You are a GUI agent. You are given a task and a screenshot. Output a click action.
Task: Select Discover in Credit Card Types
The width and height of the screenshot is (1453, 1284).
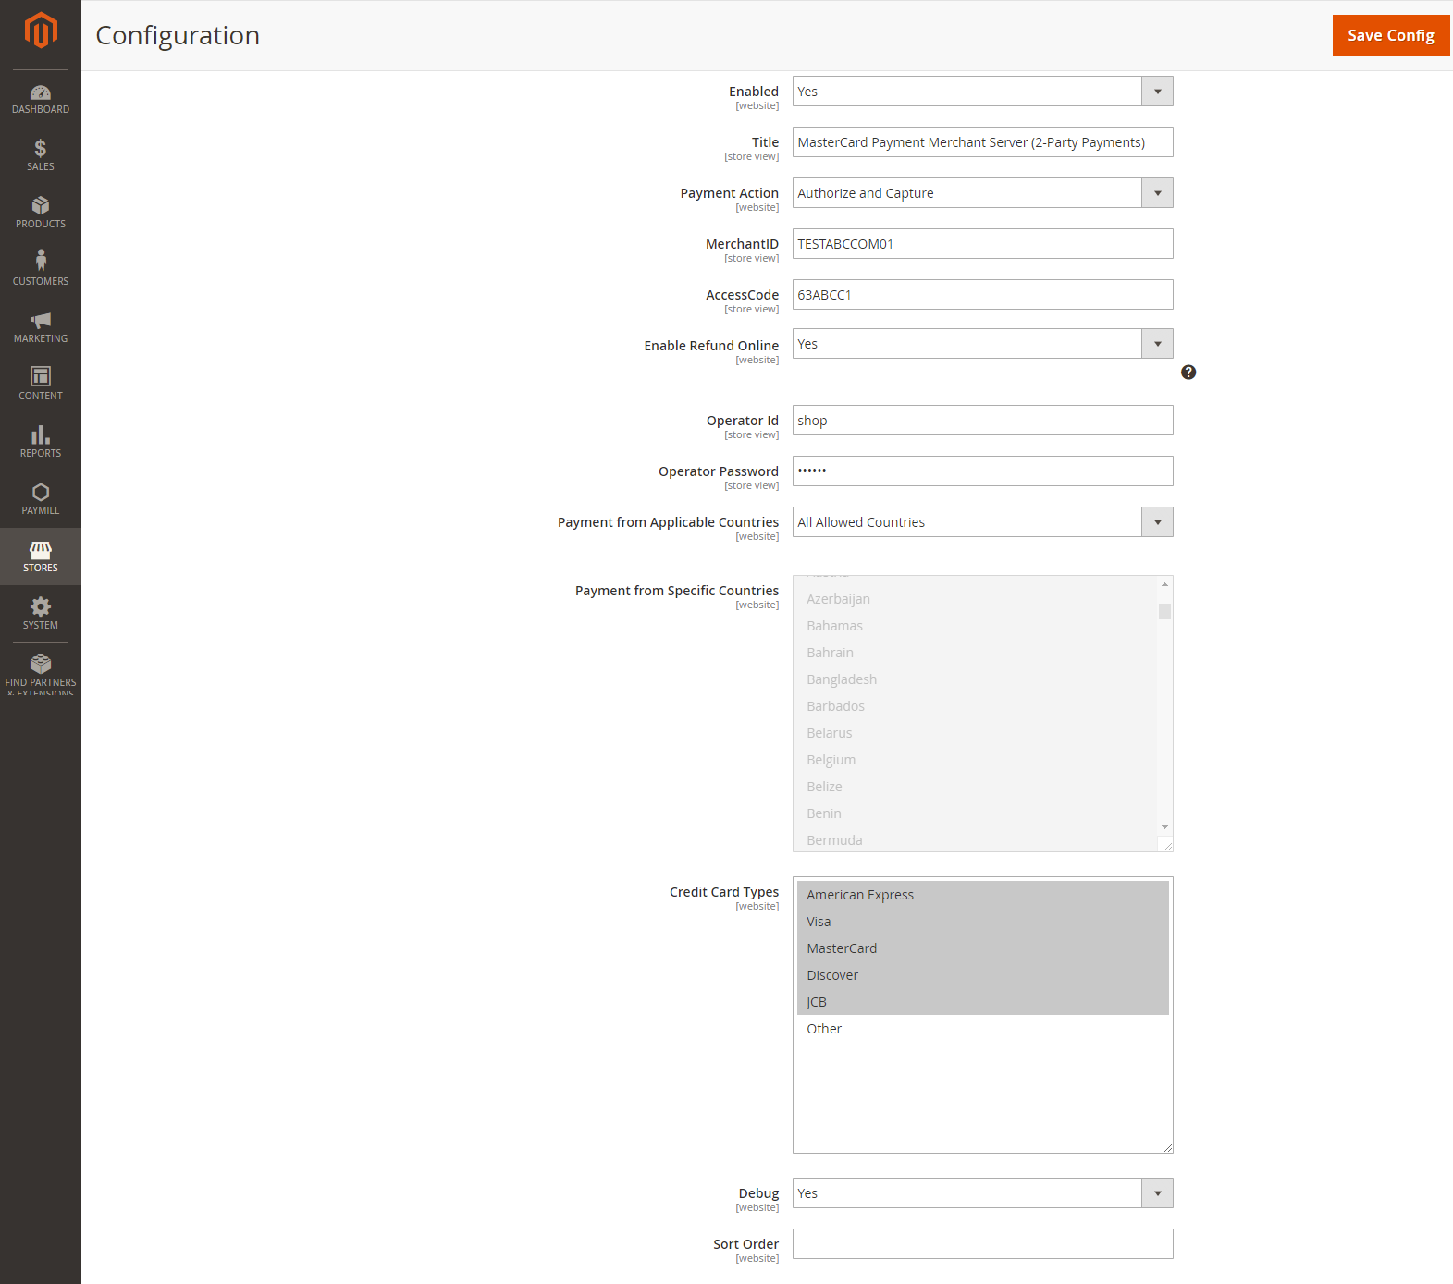point(983,975)
